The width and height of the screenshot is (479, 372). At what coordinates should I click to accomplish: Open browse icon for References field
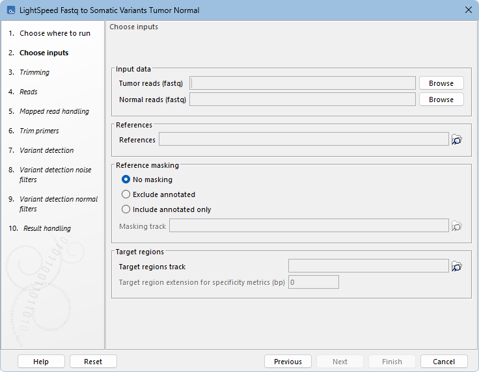point(457,139)
